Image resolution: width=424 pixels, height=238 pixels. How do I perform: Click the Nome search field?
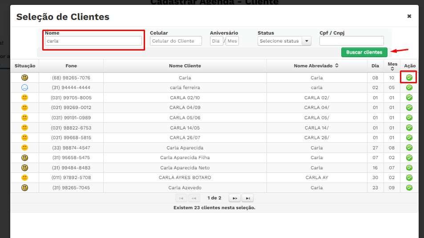click(93, 41)
